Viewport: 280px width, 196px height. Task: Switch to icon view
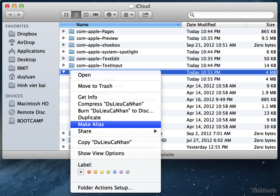tap(66, 15)
